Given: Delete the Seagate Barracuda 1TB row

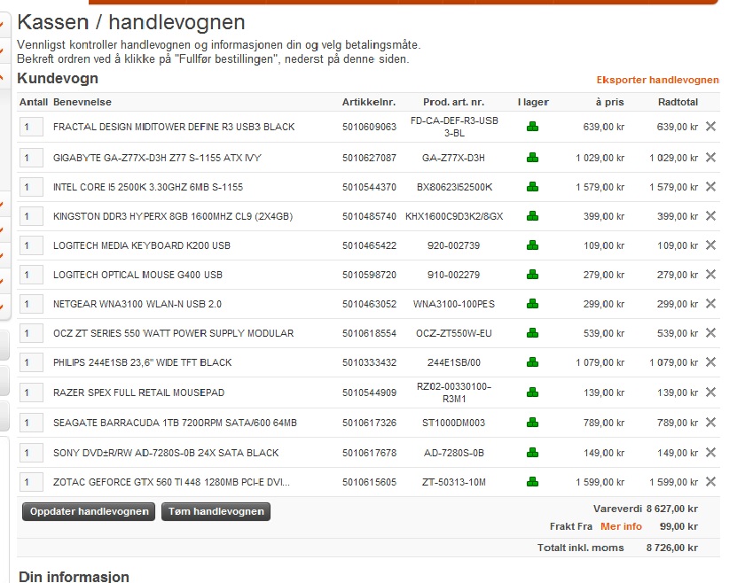Looking at the screenshot, I should coord(710,422).
